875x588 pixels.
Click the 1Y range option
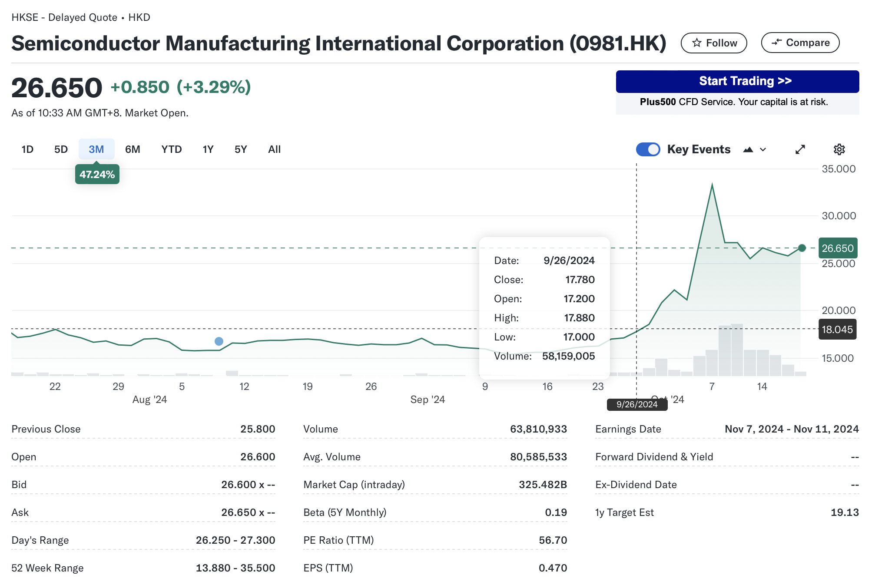pos(208,149)
